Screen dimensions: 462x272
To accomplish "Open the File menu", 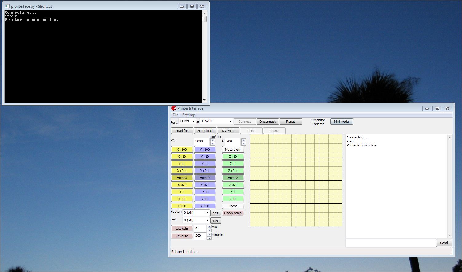I will [x=176, y=115].
